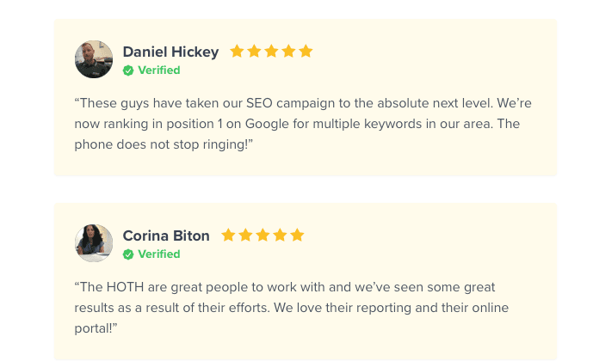Screen dimensions: 593x361
Task: Select the Corina Biton reviewer name
Action: 166,236
